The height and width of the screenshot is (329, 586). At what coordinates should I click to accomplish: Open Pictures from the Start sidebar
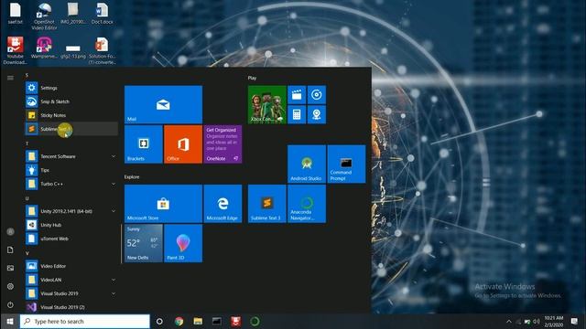pyautogui.click(x=10, y=268)
